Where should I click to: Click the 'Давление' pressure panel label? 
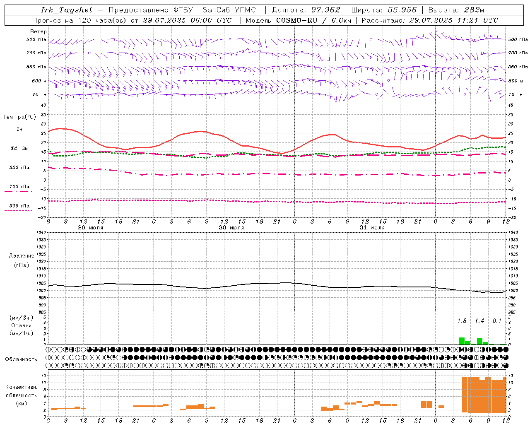pyautogui.click(x=22, y=256)
